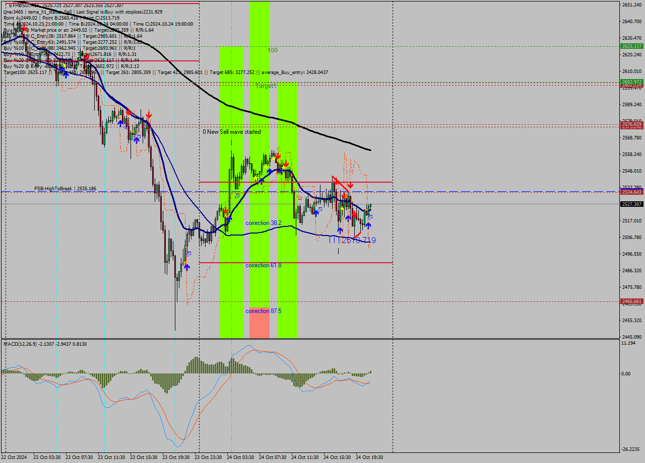Image resolution: width=645 pixels, height=463 pixels.
Task: Select the blue 'I I I 2513.719' label
Action: (x=352, y=241)
